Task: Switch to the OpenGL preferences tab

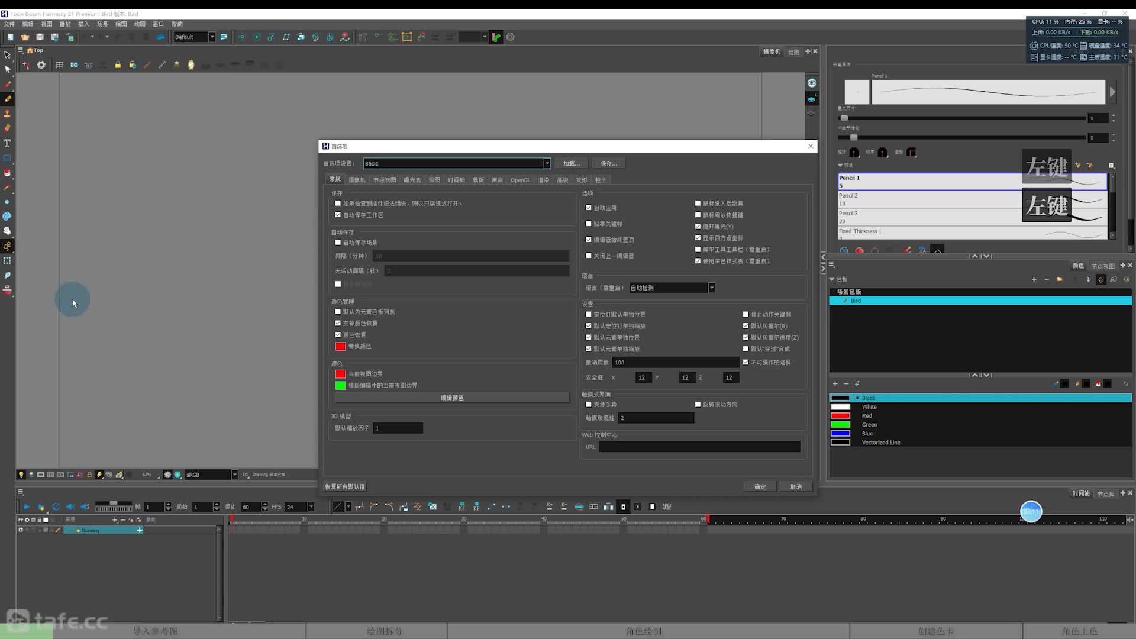Action: 520,180
